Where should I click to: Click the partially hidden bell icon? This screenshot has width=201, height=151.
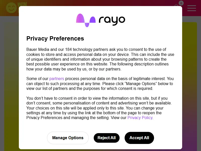[176, 5]
